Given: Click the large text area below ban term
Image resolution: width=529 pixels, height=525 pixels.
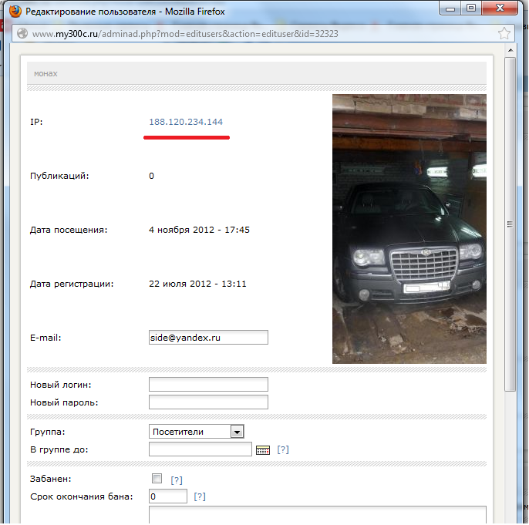Looking at the screenshot, I should (x=318, y=515).
